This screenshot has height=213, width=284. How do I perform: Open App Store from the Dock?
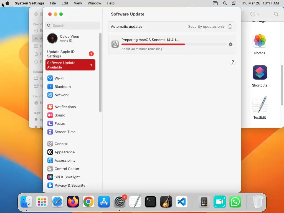click(104, 202)
